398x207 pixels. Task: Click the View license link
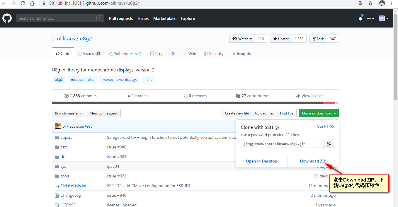coord(310,96)
